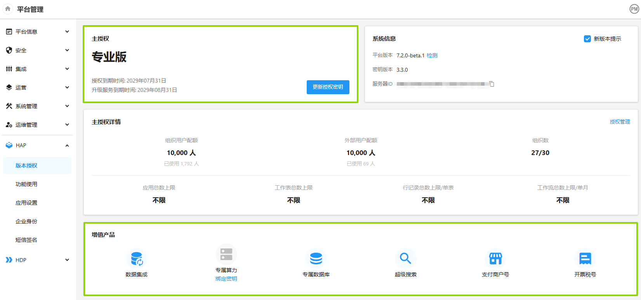Open 短信签名 in the HAP submenu
This screenshot has height=300, width=641.
tap(26, 240)
